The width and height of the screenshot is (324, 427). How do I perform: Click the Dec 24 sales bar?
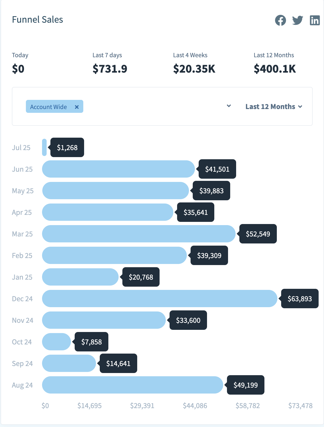click(x=160, y=299)
